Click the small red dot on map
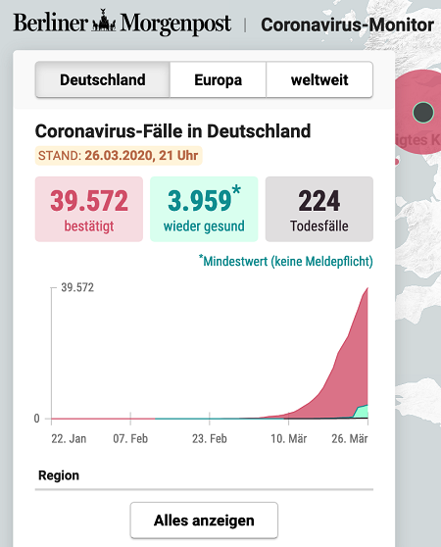441x547 pixels. tap(396, 162)
